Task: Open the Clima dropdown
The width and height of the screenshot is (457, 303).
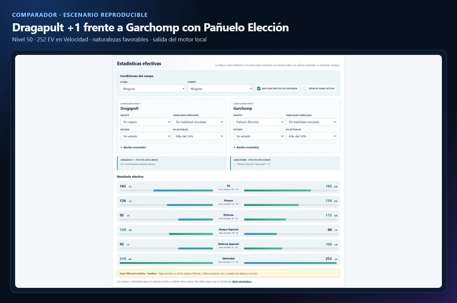Action: 153,89
